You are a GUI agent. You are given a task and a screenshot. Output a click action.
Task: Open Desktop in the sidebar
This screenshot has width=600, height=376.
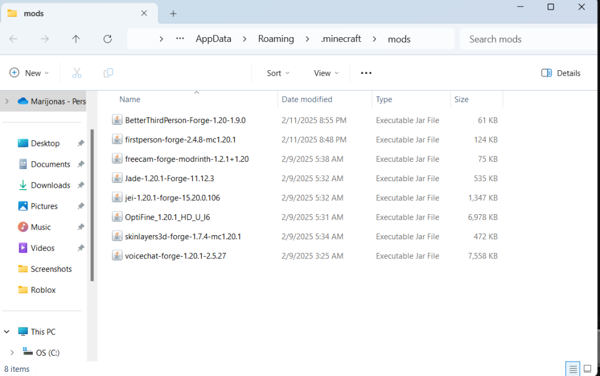[45, 143]
